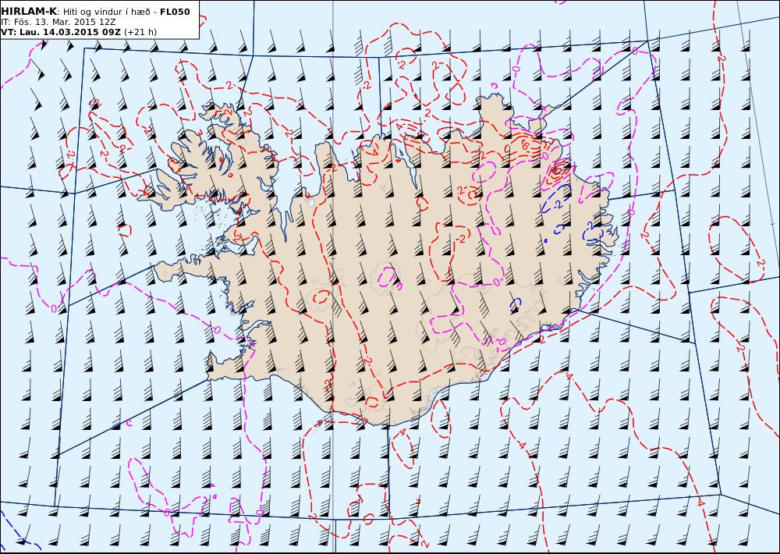The image size is (780, 554).
Task: Click the IT: Fös. 13. Mar. 2015 12Z line
Action: click(58, 22)
